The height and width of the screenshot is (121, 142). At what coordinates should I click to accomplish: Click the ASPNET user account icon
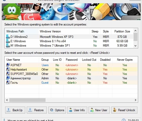pos(8,65)
